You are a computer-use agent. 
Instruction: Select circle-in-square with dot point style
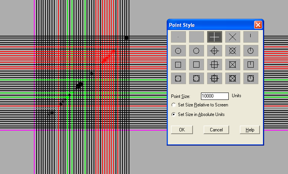(x=178, y=78)
